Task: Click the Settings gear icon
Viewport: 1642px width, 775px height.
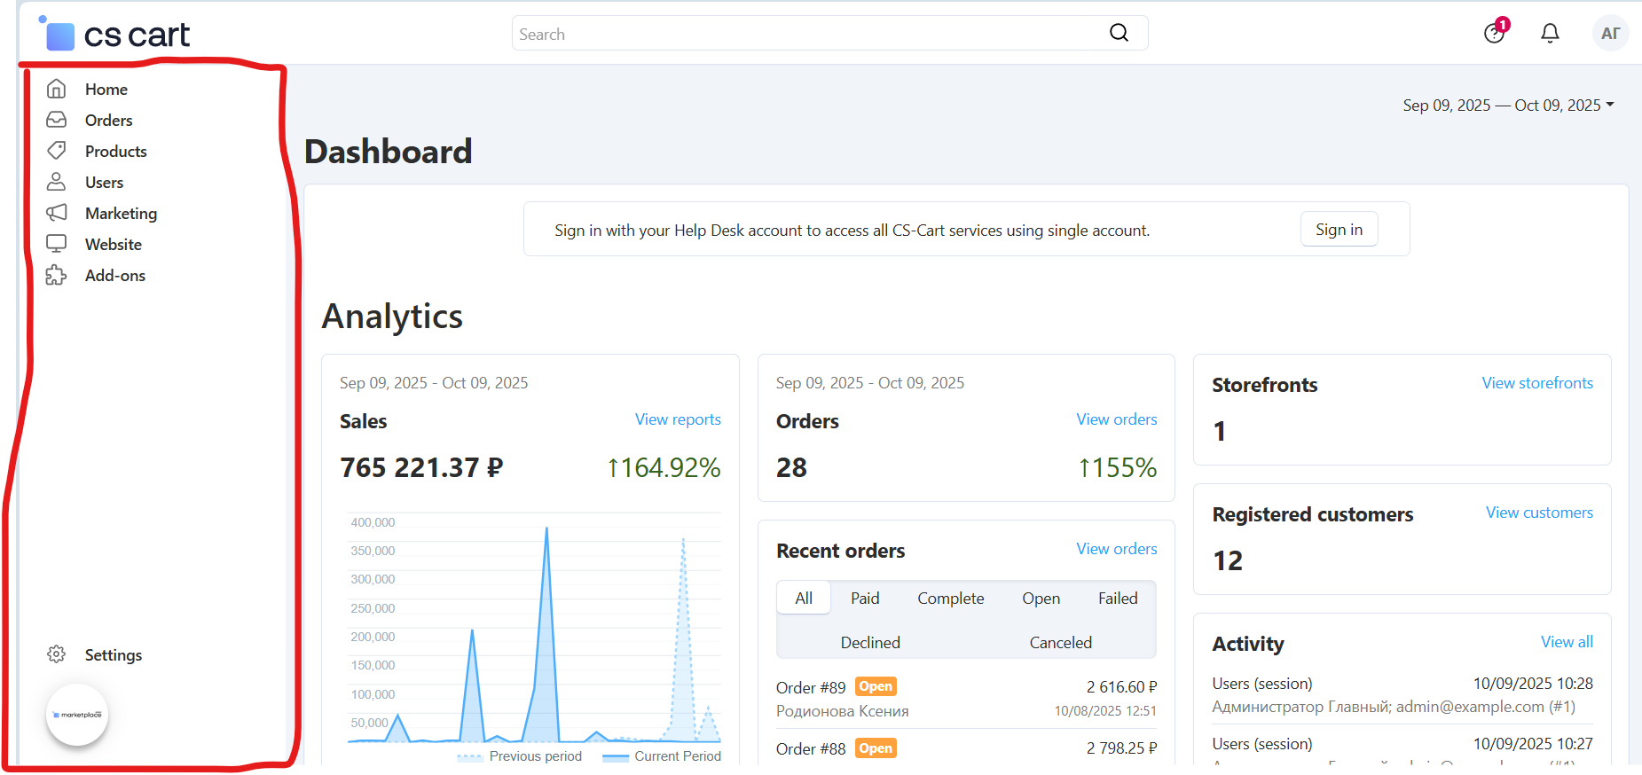Action: 56,654
